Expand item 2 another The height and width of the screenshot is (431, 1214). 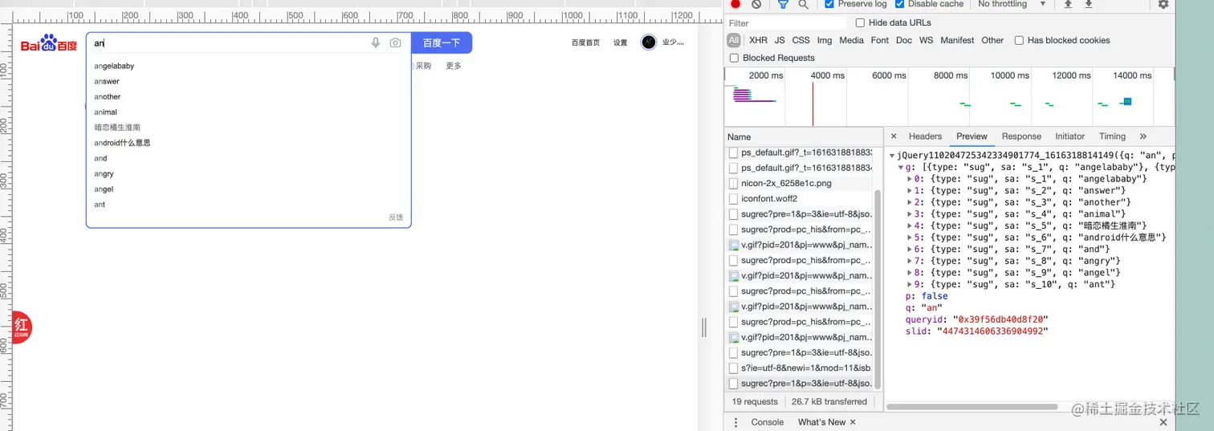point(910,202)
